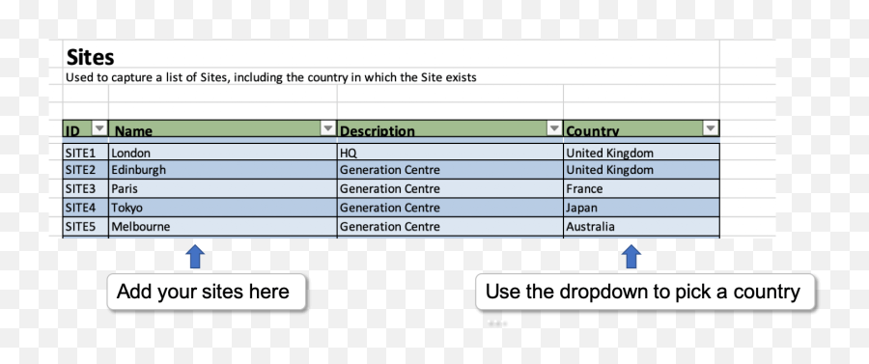Select the Edinburgh name cell
869x364 pixels.
click(223, 170)
